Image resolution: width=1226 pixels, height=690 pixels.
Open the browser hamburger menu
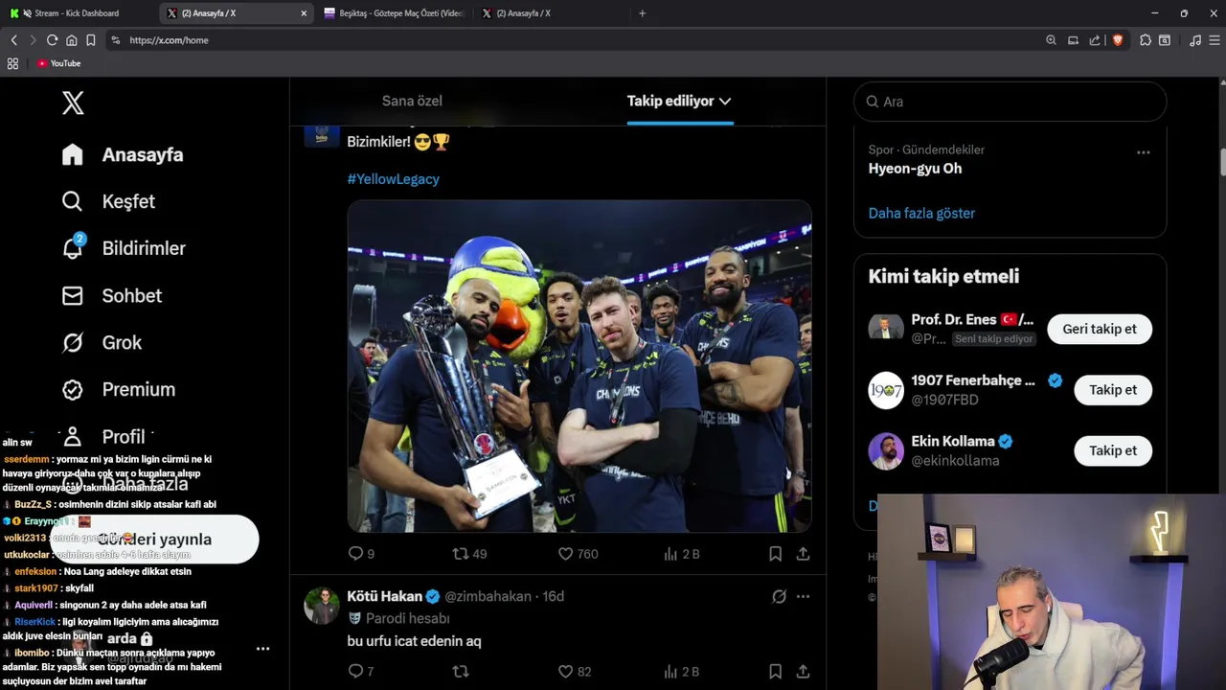(1215, 40)
